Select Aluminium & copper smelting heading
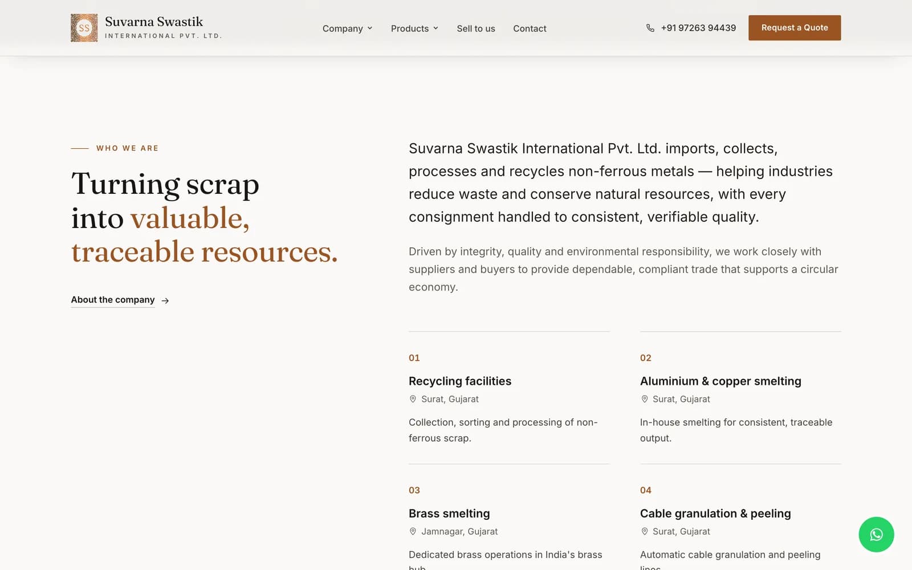912x570 pixels. (x=720, y=381)
